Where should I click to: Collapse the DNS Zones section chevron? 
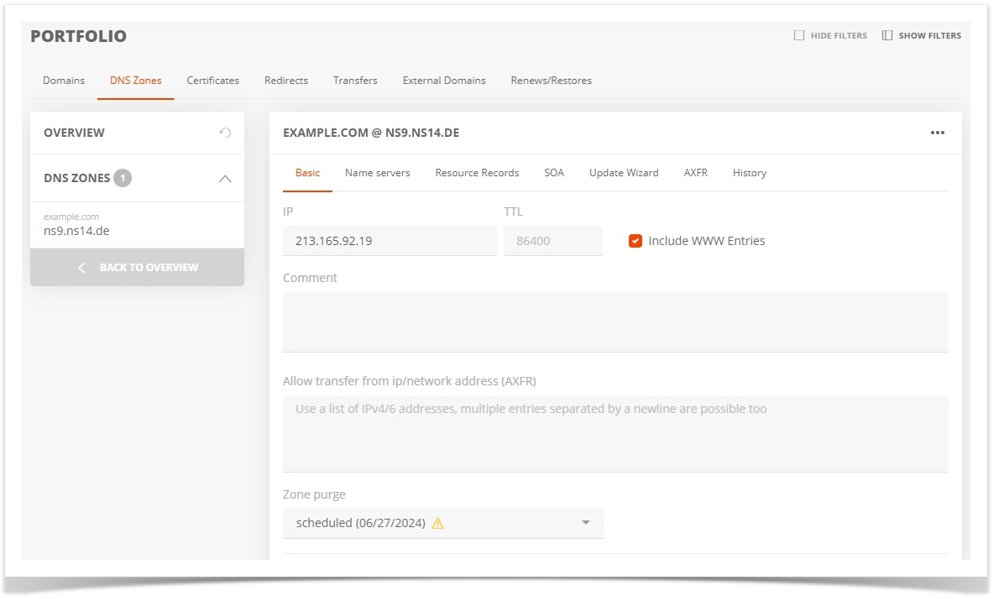[x=225, y=179]
